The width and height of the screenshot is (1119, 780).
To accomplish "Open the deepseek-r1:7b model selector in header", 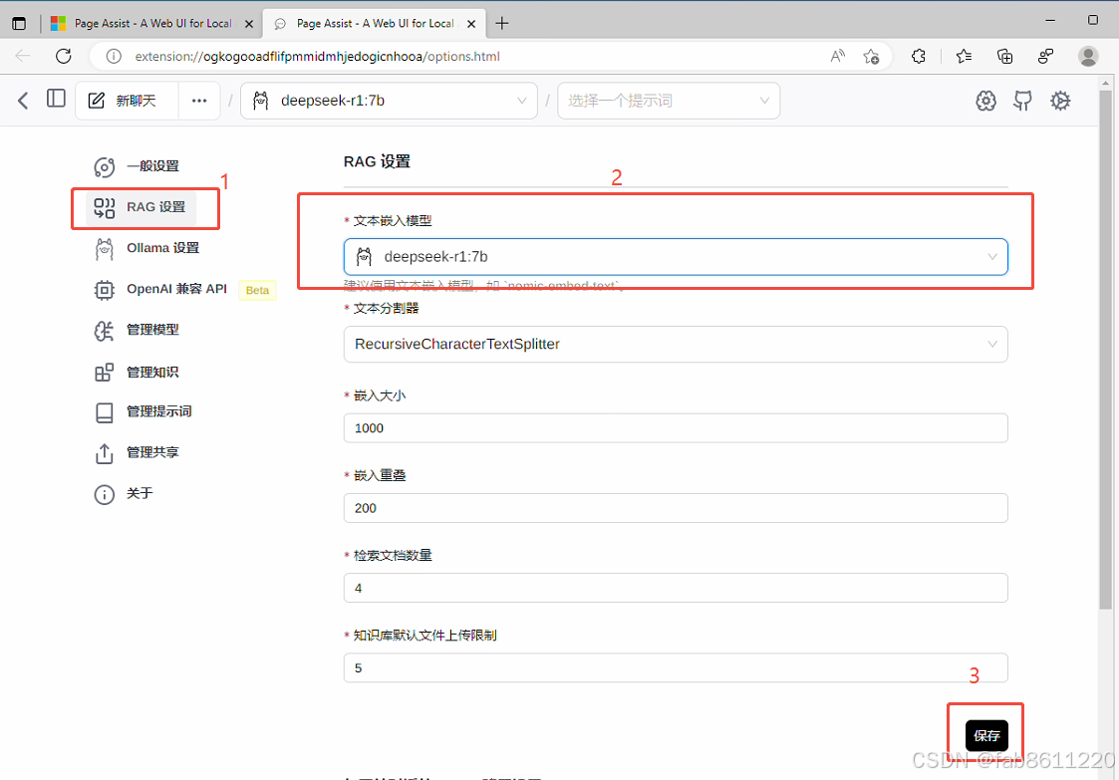I will 389,101.
